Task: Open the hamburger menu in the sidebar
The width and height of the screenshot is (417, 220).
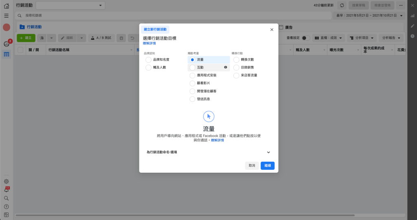Action: point(6,15)
